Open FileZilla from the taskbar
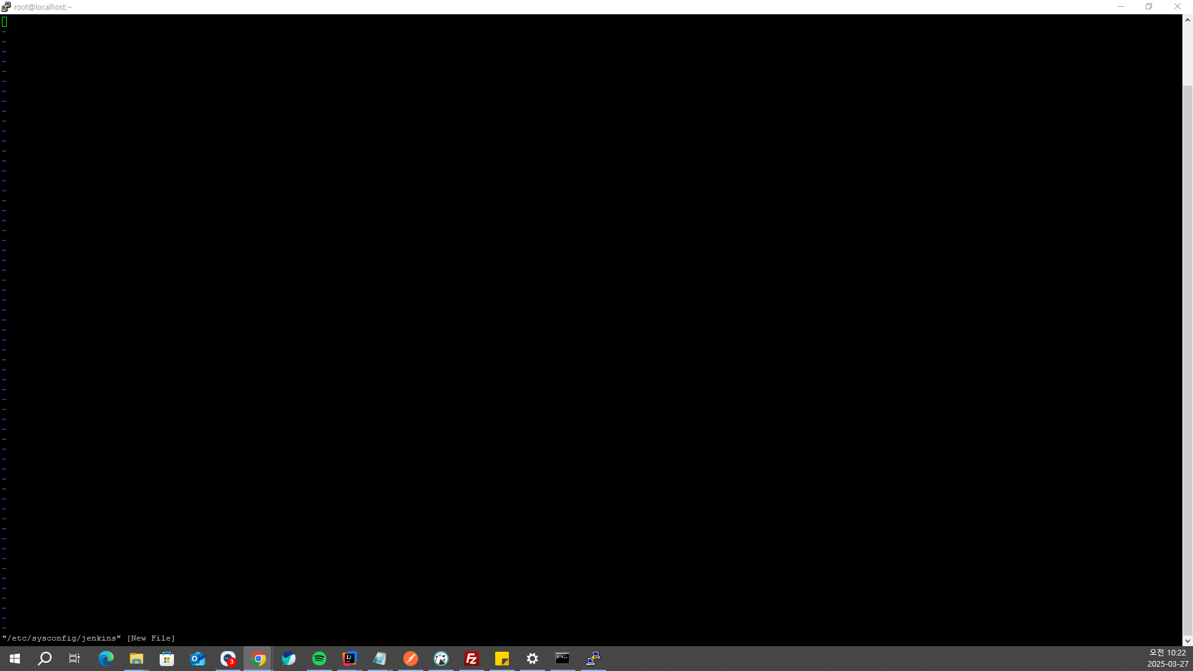The image size is (1193, 671). pyautogui.click(x=472, y=659)
